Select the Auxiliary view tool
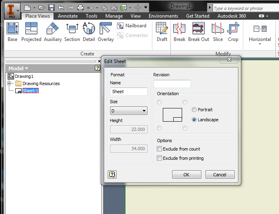The image size is (279, 214). pyautogui.click(x=53, y=32)
